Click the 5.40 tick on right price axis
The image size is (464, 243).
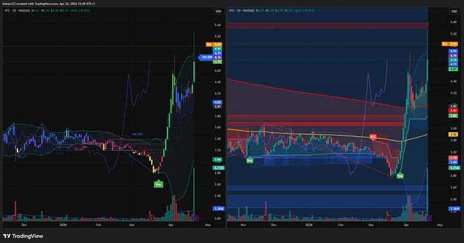[x=453, y=22]
